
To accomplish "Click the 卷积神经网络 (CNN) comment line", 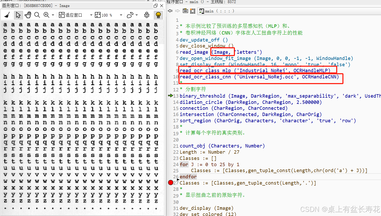I will tap(241, 33).
